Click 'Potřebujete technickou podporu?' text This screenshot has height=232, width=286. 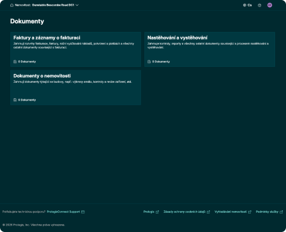pyautogui.click(x=24, y=212)
